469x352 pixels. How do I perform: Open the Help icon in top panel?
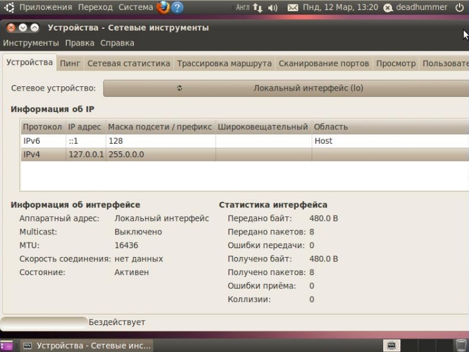tap(178, 8)
